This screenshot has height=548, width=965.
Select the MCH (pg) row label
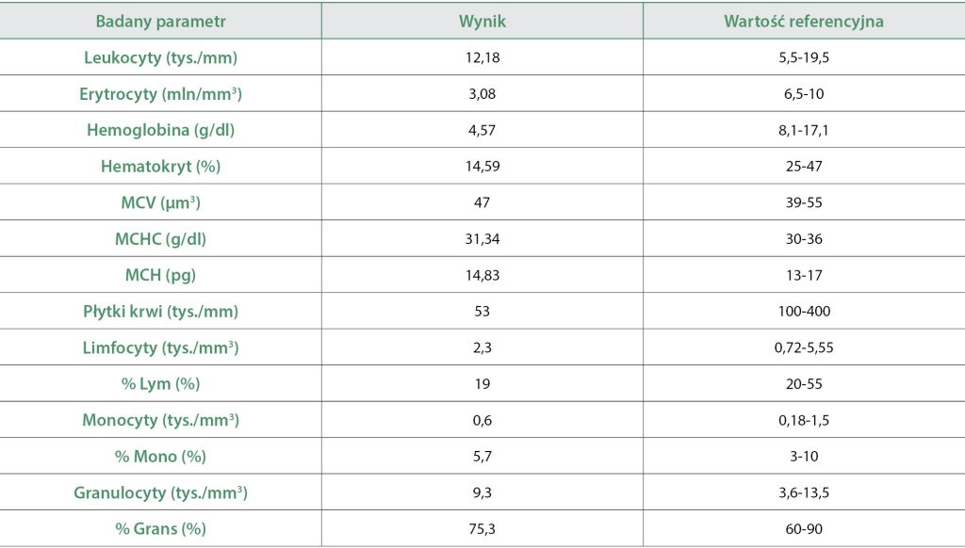pyautogui.click(x=160, y=275)
